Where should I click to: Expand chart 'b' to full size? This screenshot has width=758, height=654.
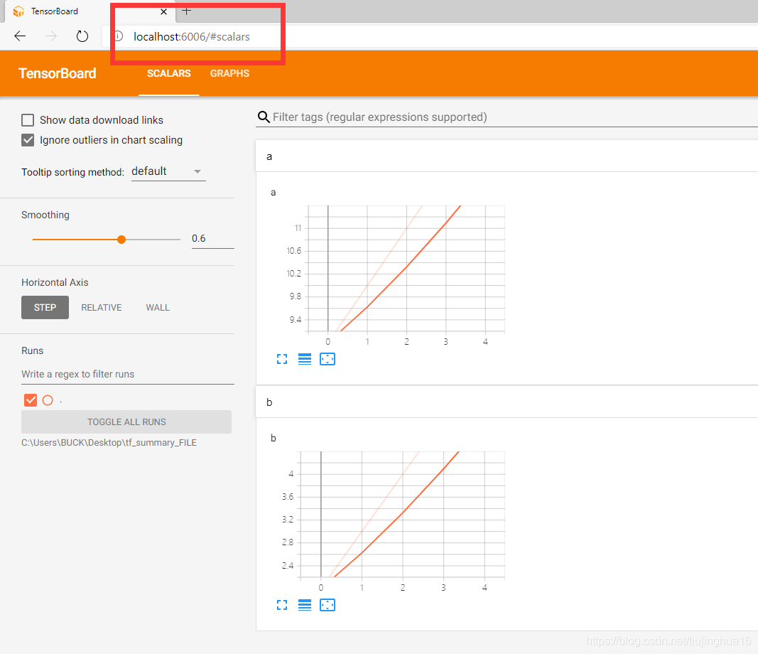[282, 605]
